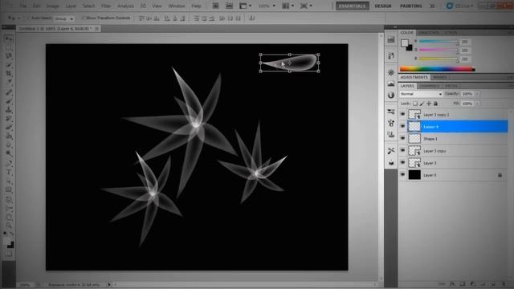The height and width of the screenshot is (289, 514).
Task: Switch to the Swatches tab
Action: 429,33
